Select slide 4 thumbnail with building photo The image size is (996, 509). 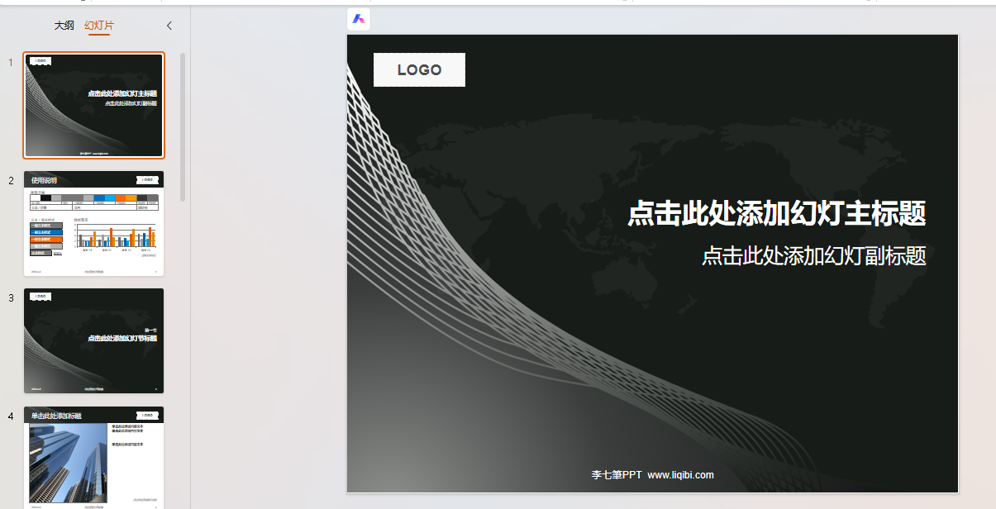pyautogui.click(x=94, y=457)
